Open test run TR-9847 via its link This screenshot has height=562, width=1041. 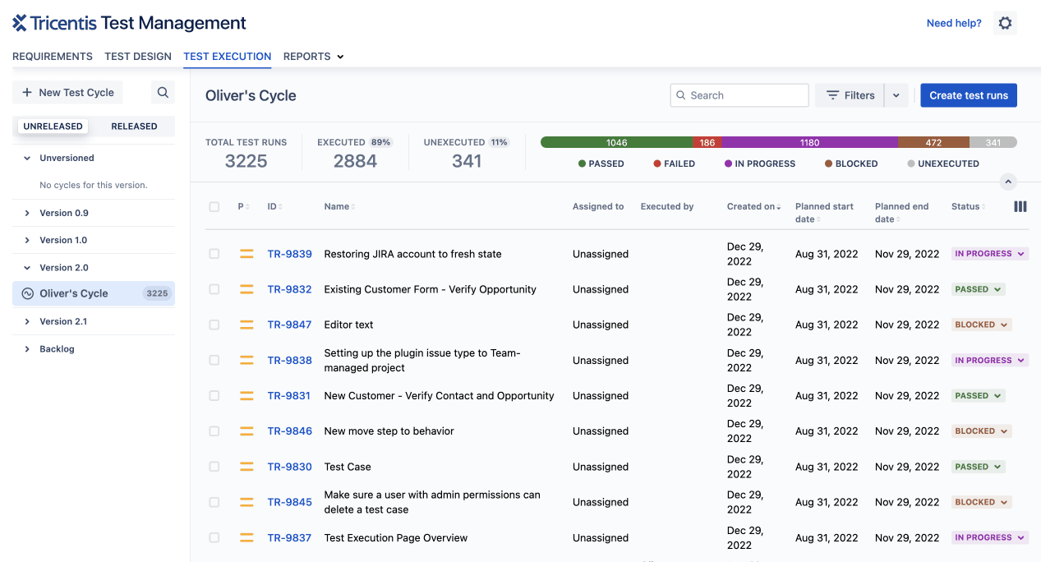tap(289, 325)
